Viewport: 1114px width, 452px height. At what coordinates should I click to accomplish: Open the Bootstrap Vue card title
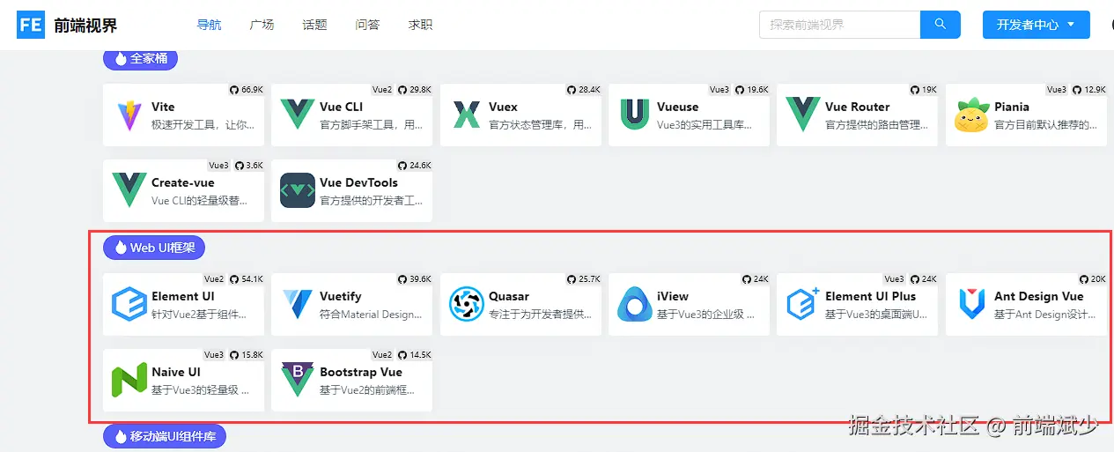(x=361, y=372)
